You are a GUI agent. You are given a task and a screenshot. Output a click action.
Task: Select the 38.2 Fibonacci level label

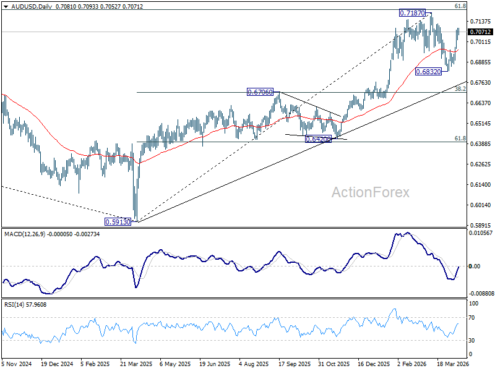(460, 89)
